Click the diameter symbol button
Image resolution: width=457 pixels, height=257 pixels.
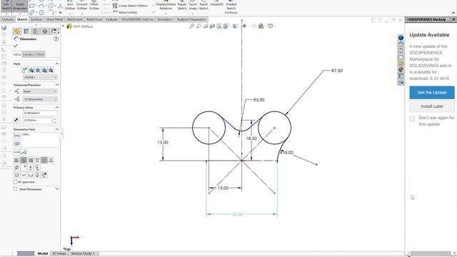pyautogui.click(x=16, y=167)
